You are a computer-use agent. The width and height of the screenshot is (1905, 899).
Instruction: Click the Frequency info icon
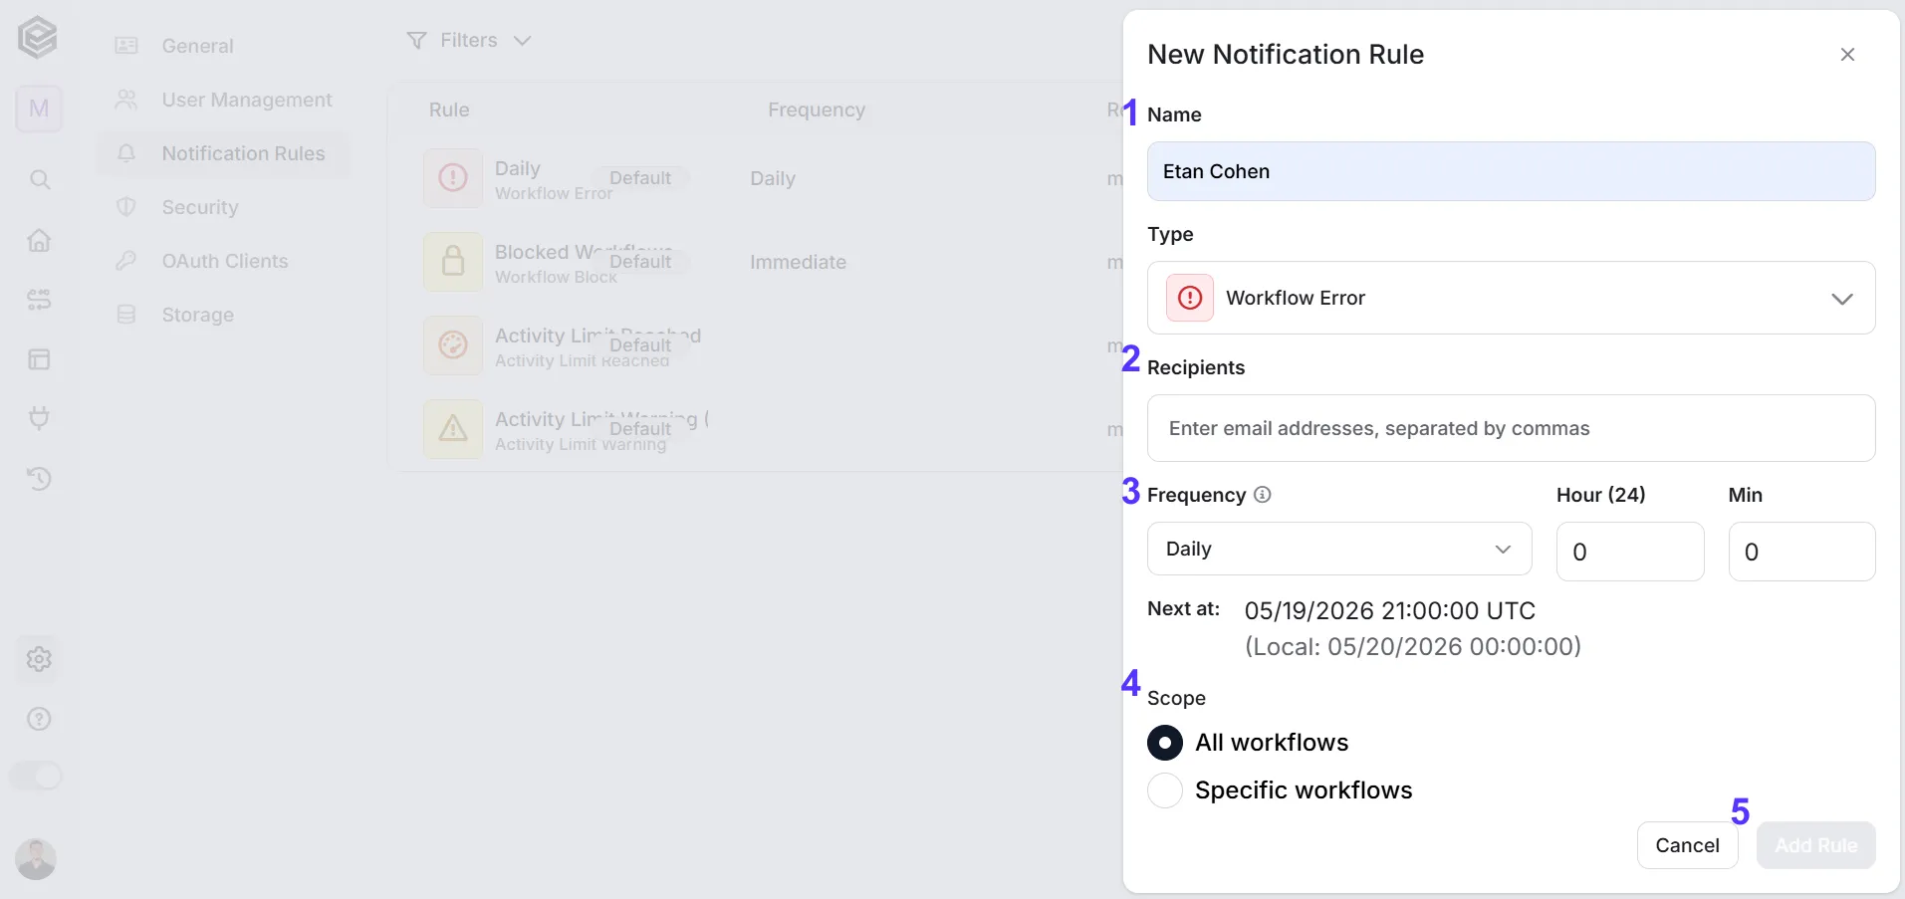[x=1262, y=495]
